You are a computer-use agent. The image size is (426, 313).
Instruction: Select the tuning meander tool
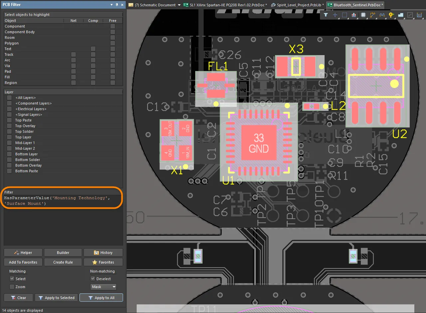[x=382, y=15]
